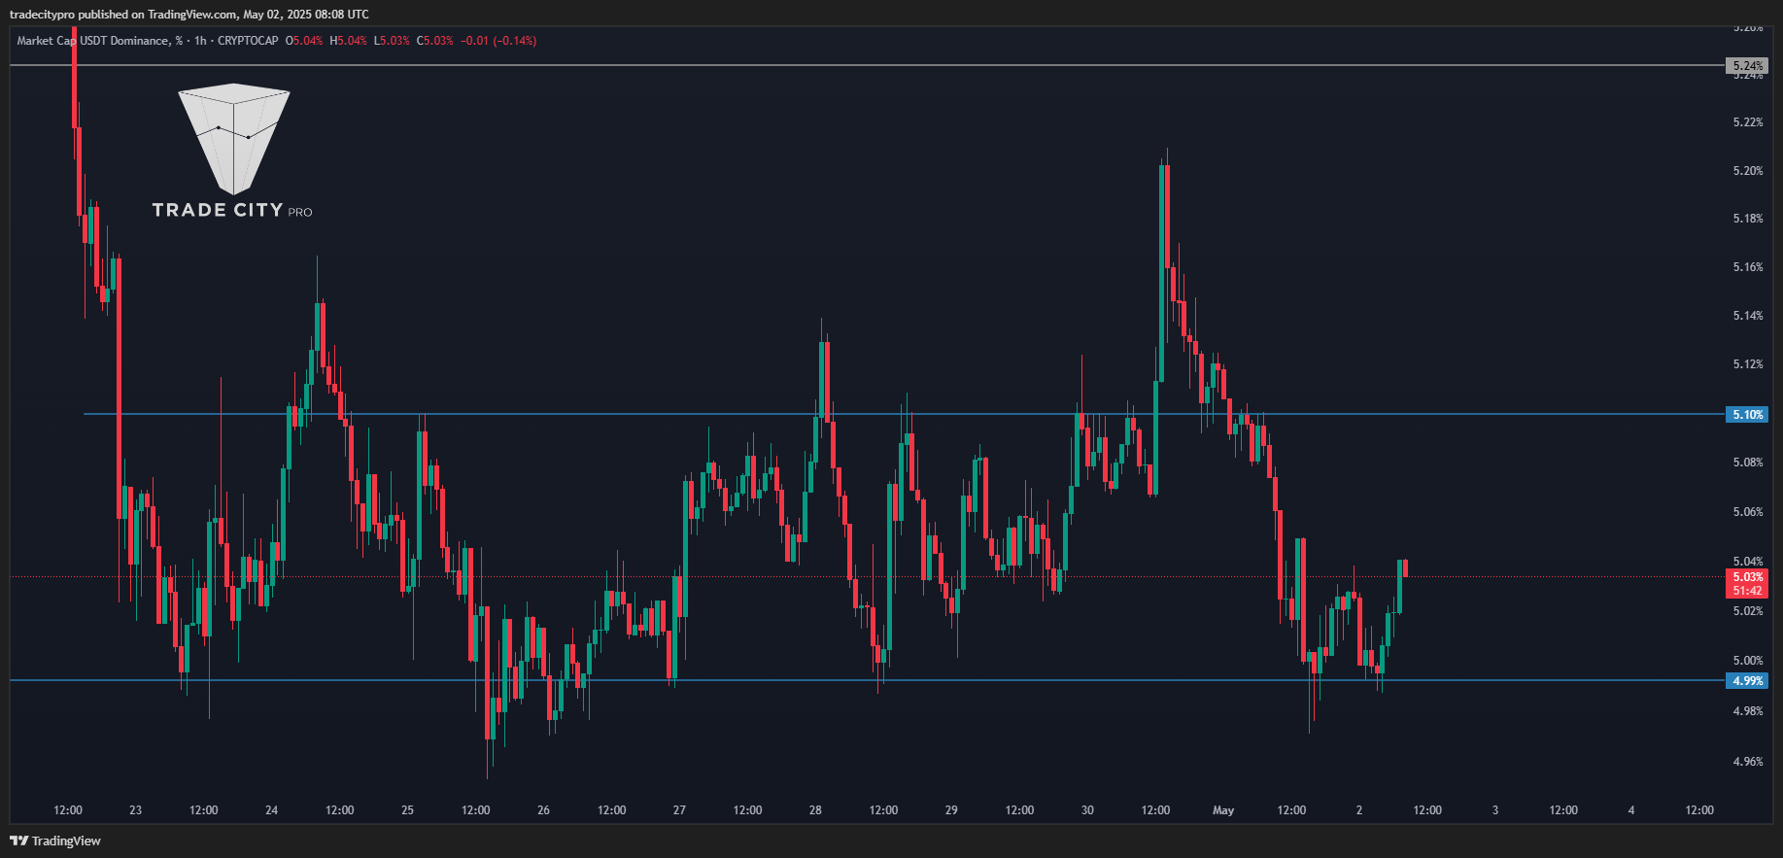Click the high value H5.04% in the legend

[349, 41]
